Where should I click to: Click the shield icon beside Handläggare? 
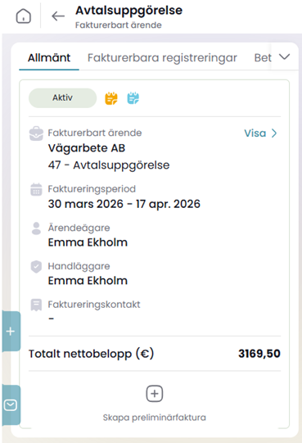coord(36,267)
